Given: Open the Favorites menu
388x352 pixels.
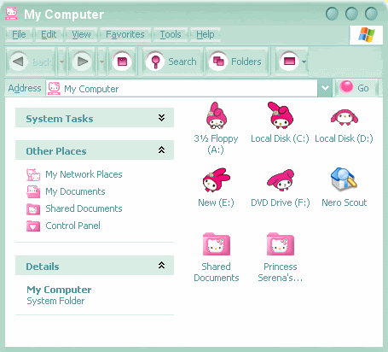Looking at the screenshot, I should [125, 34].
